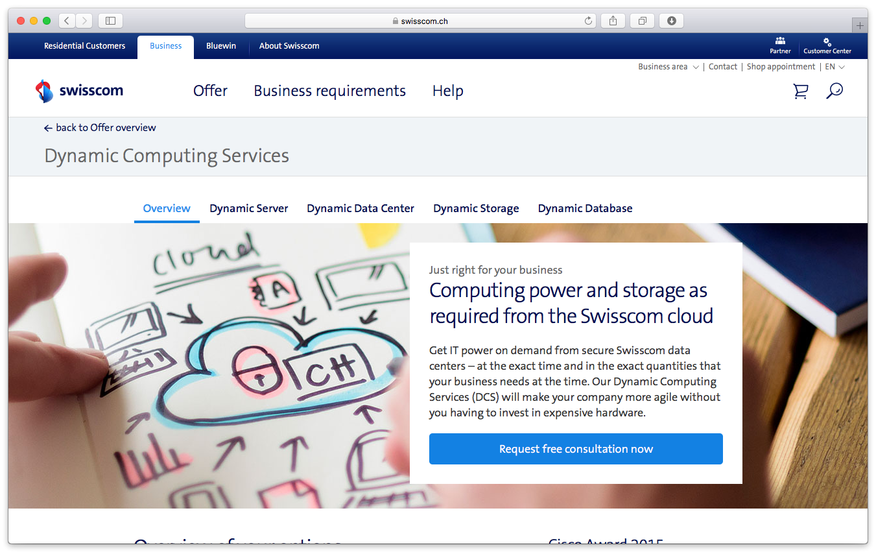Switch to Dynamic Server tab
876x552 pixels.
pyautogui.click(x=249, y=208)
